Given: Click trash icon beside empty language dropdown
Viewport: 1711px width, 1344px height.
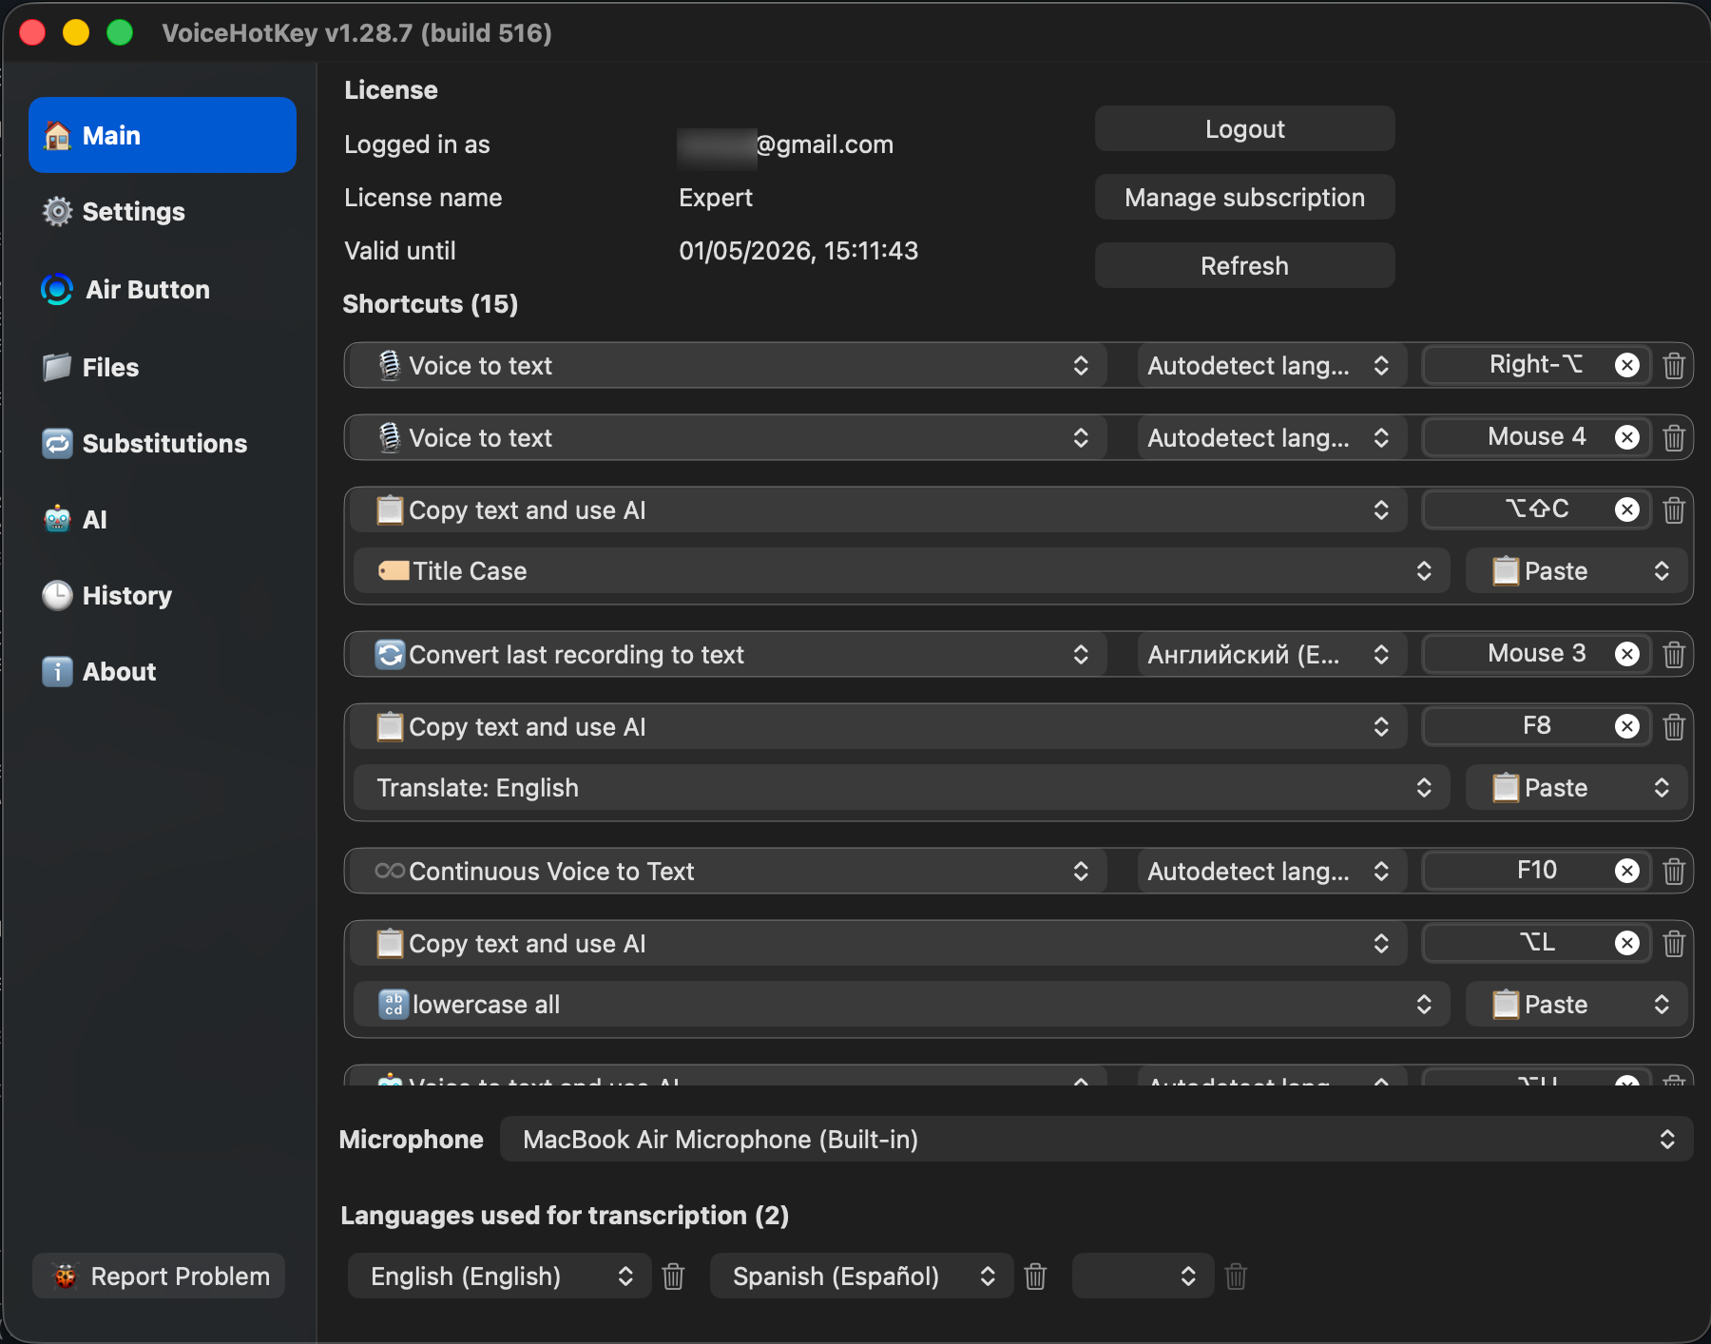Looking at the screenshot, I should (1236, 1276).
